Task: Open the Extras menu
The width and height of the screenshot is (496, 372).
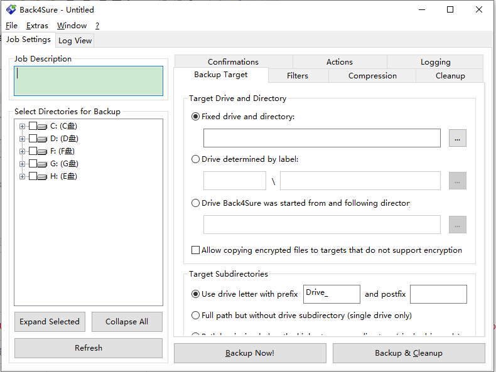Action: click(x=37, y=26)
